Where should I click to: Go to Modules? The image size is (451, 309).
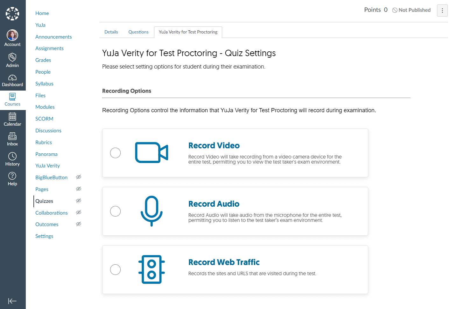[x=45, y=107]
